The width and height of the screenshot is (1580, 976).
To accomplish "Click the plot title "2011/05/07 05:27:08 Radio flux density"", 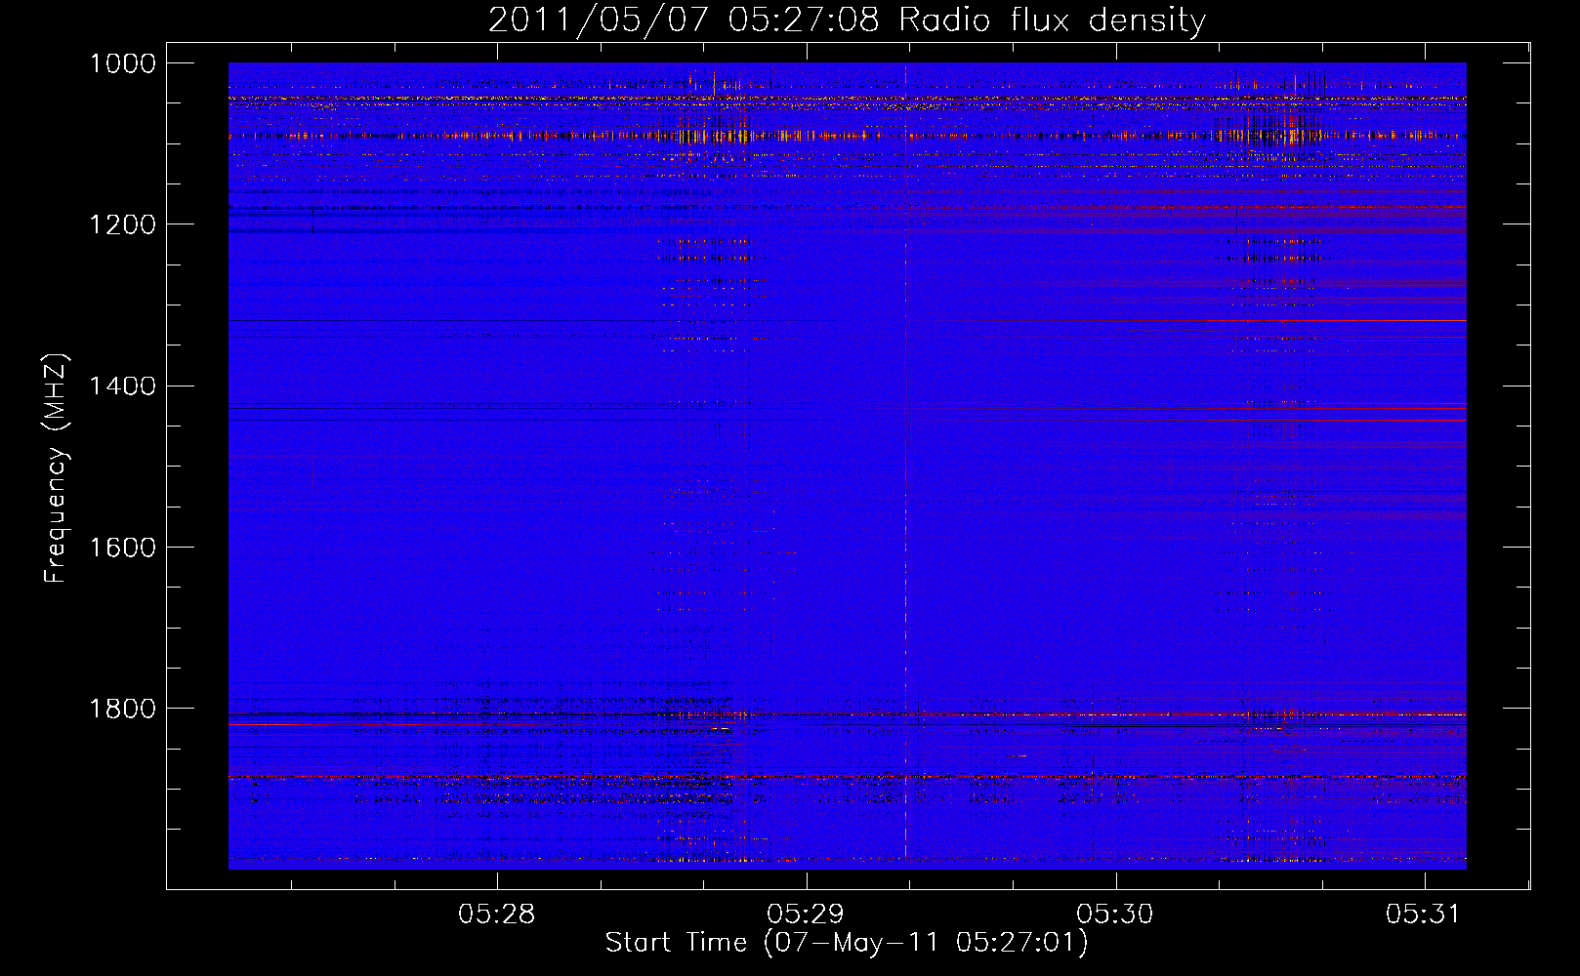I will pos(847,20).
